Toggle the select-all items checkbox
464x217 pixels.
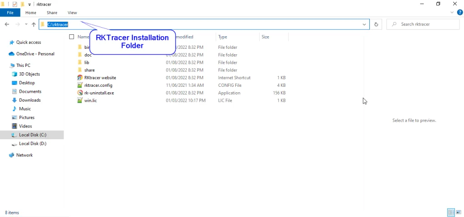pos(71,37)
